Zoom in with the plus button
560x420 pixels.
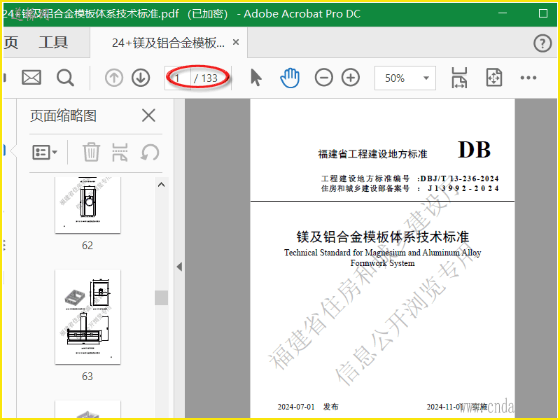tap(351, 78)
